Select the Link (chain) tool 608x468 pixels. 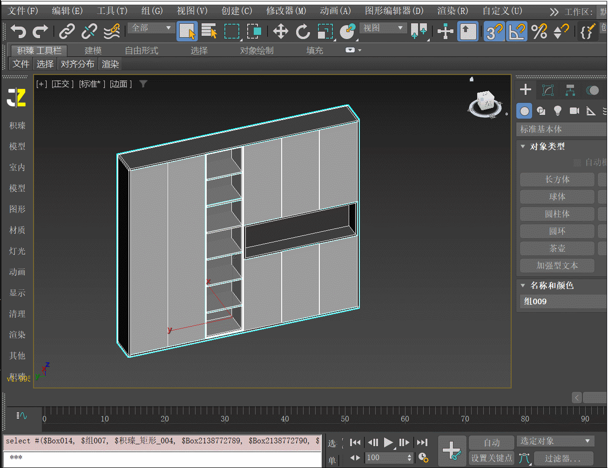(x=67, y=32)
